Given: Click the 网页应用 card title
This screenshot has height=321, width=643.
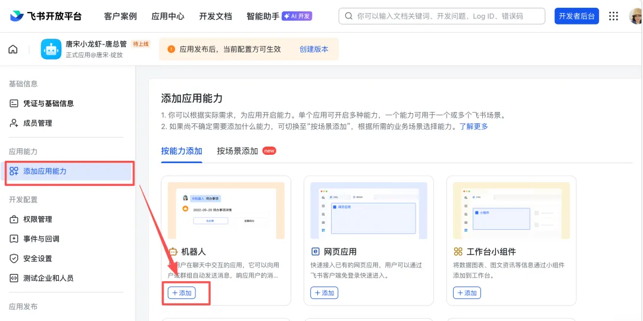Looking at the screenshot, I should point(340,251).
